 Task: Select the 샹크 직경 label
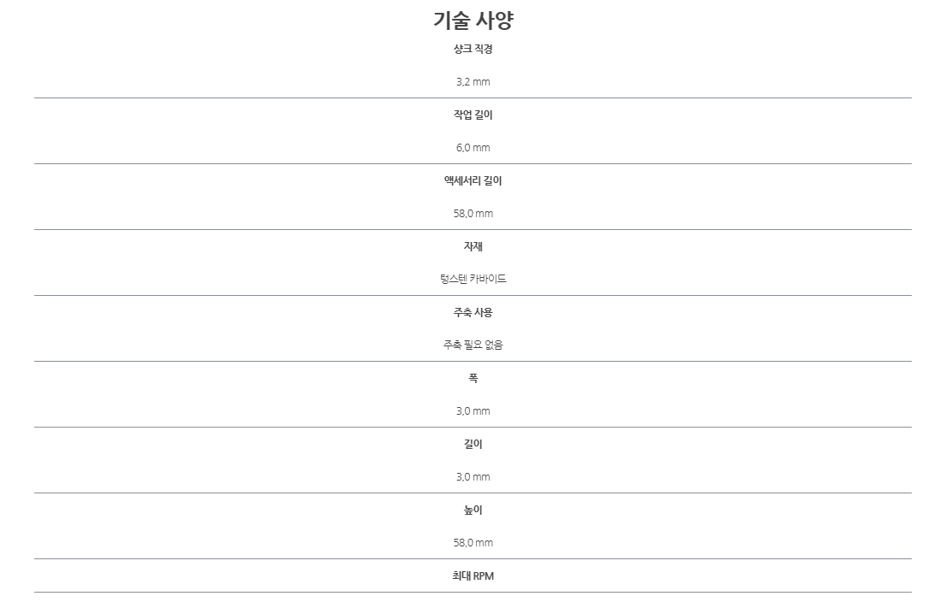pyautogui.click(x=473, y=49)
